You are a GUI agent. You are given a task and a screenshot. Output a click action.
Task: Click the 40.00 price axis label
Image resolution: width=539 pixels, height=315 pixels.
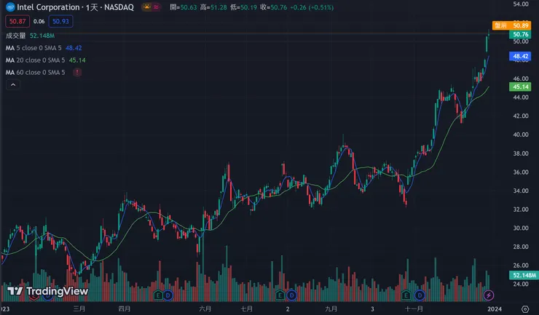521,135
